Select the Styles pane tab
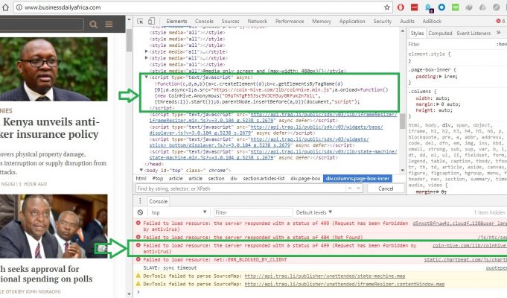The height and width of the screenshot is (298, 507). click(417, 33)
